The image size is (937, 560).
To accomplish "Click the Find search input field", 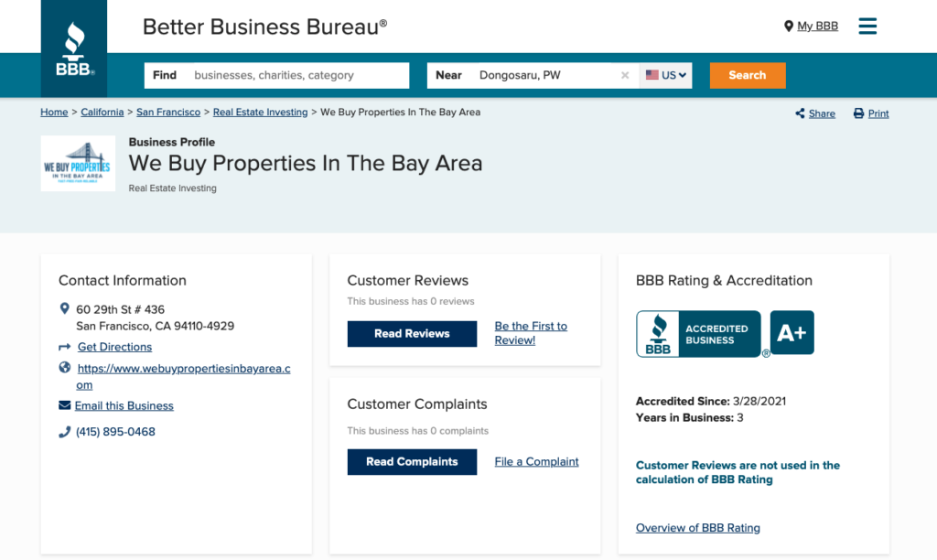I will coord(276,75).
